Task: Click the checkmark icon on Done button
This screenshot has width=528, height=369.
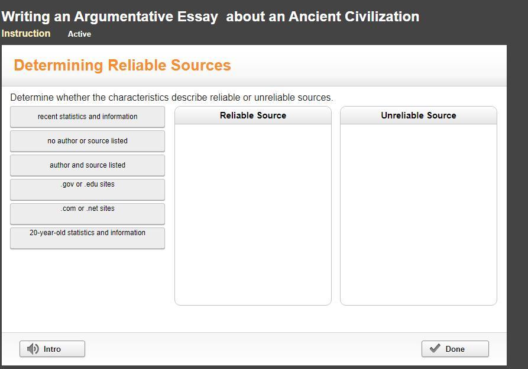Action: 435,348
